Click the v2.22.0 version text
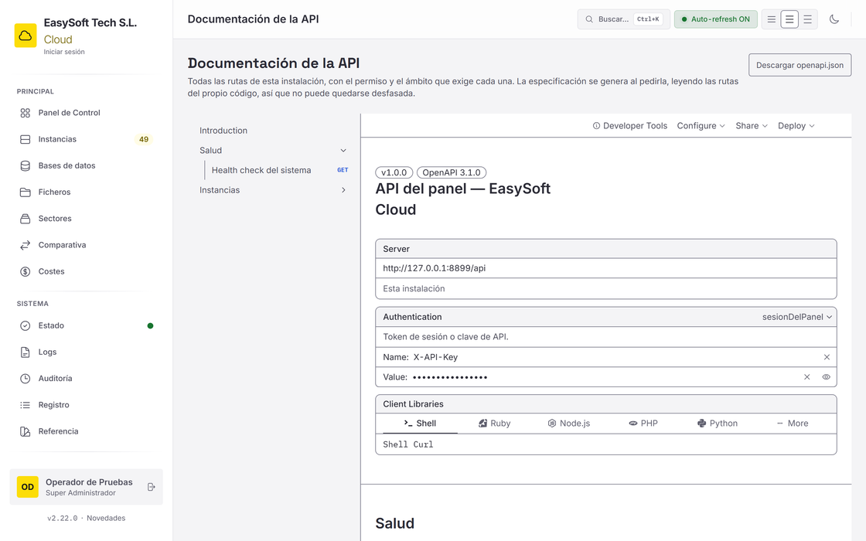Viewport: 866px width, 541px height. click(x=63, y=519)
